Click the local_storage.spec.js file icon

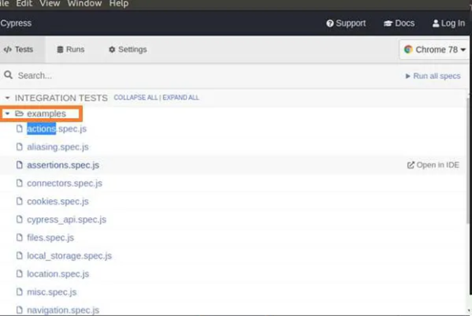click(19, 255)
